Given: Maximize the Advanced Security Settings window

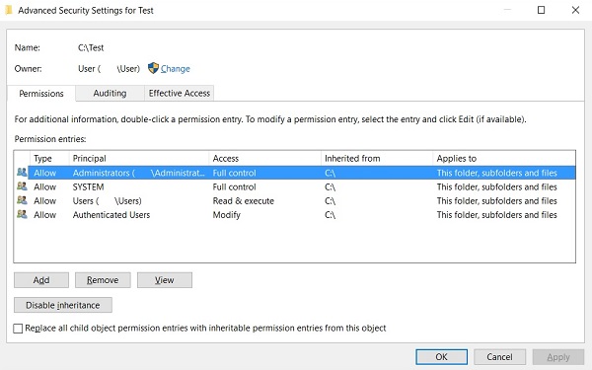Looking at the screenshot, I should coord(541,10).
